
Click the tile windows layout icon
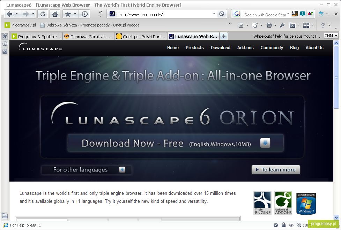(x=306, y=25)
